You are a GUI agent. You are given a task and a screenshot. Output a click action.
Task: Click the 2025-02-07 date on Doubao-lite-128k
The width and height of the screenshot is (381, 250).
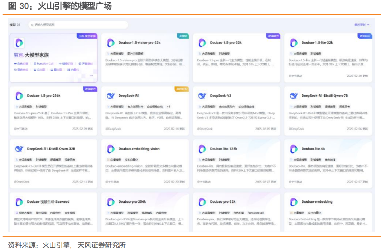[266, 182]
